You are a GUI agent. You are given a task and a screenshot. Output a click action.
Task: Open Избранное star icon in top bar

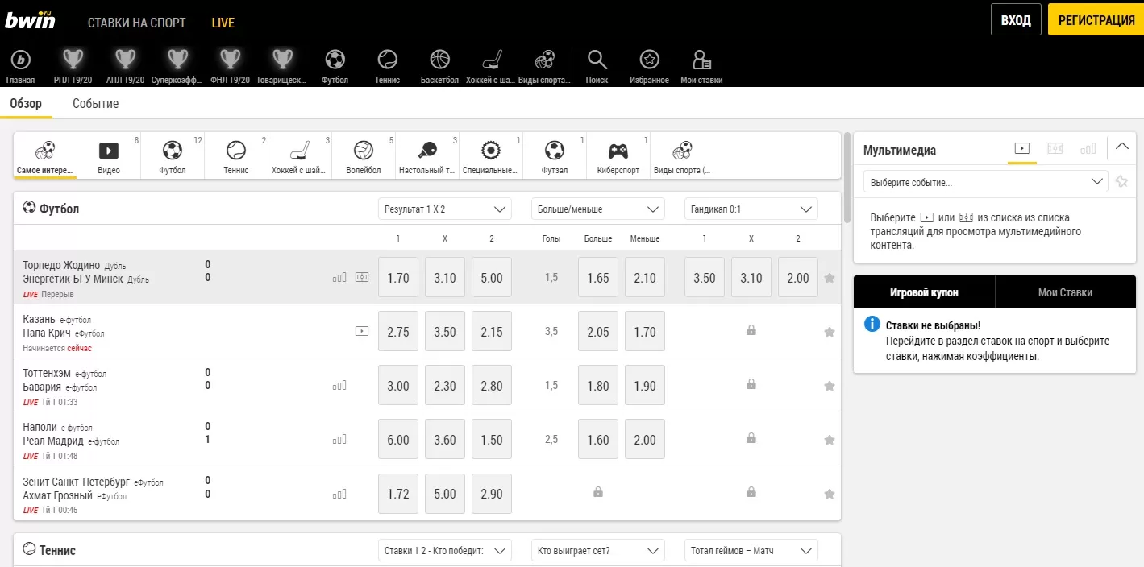pos(649,60)
